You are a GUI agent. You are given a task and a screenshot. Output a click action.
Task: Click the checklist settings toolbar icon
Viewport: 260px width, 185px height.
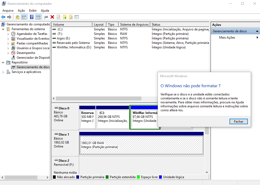pos(77,17)
